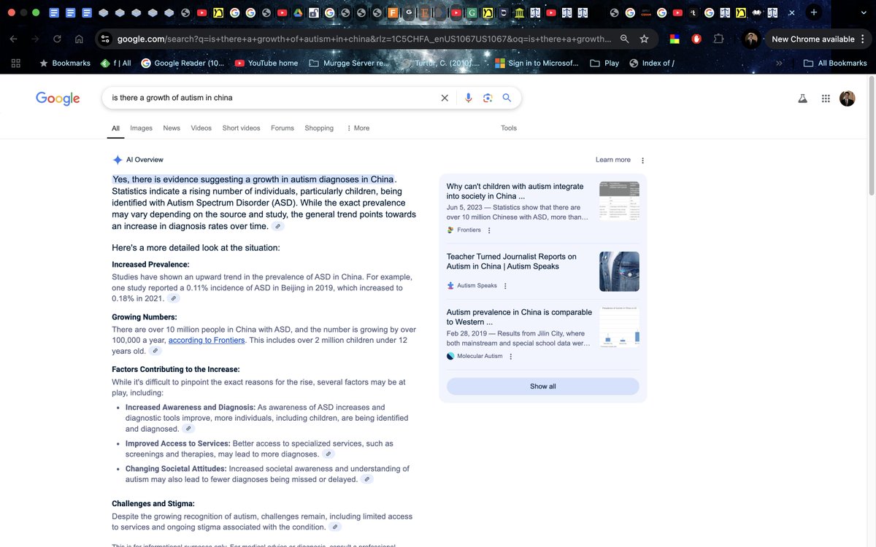Switch to the Shopping results tab

click(319, 128)
